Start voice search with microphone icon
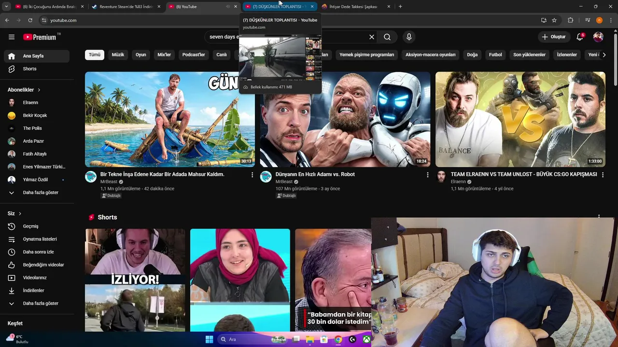 (409, 37)
